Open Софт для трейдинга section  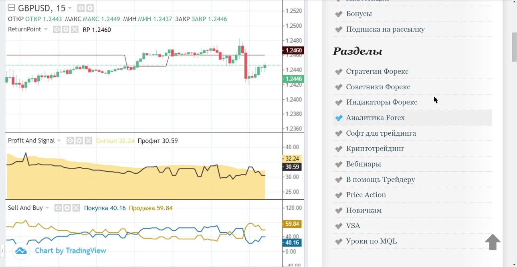[x=381, y=133]
